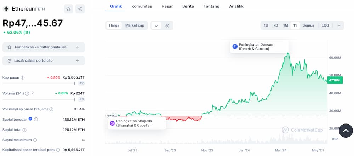The image size is (354, 156).
Task: Click the market cap rank progress bar
Action: coord(39,83)
